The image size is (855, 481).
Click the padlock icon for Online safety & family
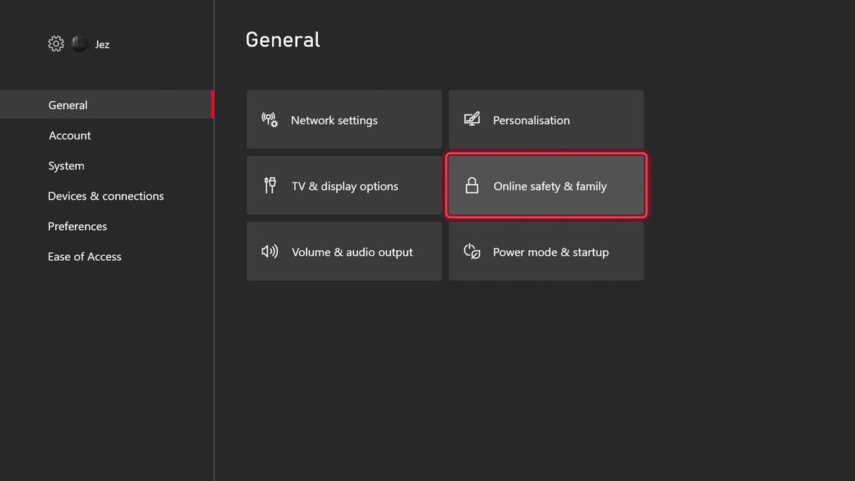tap(472, 185)
